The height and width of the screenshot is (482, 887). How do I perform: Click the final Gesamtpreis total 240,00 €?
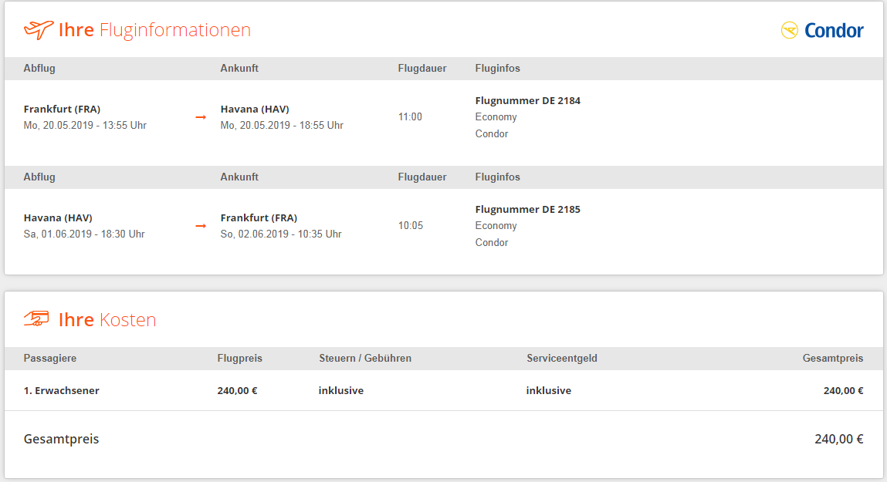tap(839, 439)
